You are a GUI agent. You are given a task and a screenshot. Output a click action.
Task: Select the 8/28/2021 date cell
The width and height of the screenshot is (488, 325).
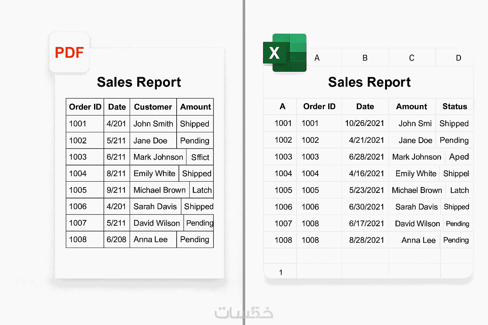366,240
